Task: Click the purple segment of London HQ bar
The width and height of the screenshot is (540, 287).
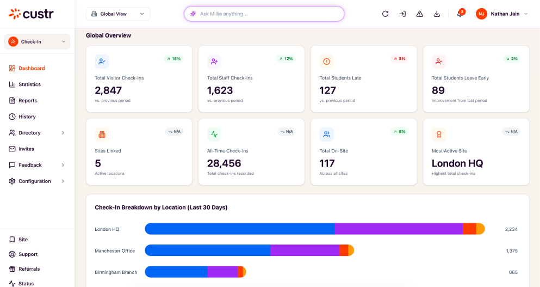Action: (x=399, y=229)
